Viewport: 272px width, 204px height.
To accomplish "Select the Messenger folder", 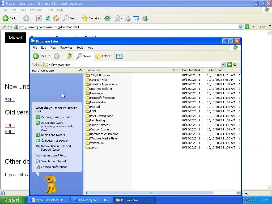I will click(x=95, y=93).
